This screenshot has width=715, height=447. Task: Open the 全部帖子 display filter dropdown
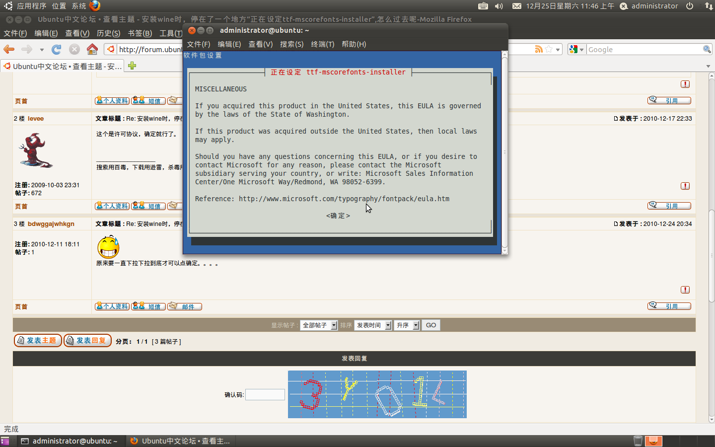pyautogui.click(x=319, y=325)
